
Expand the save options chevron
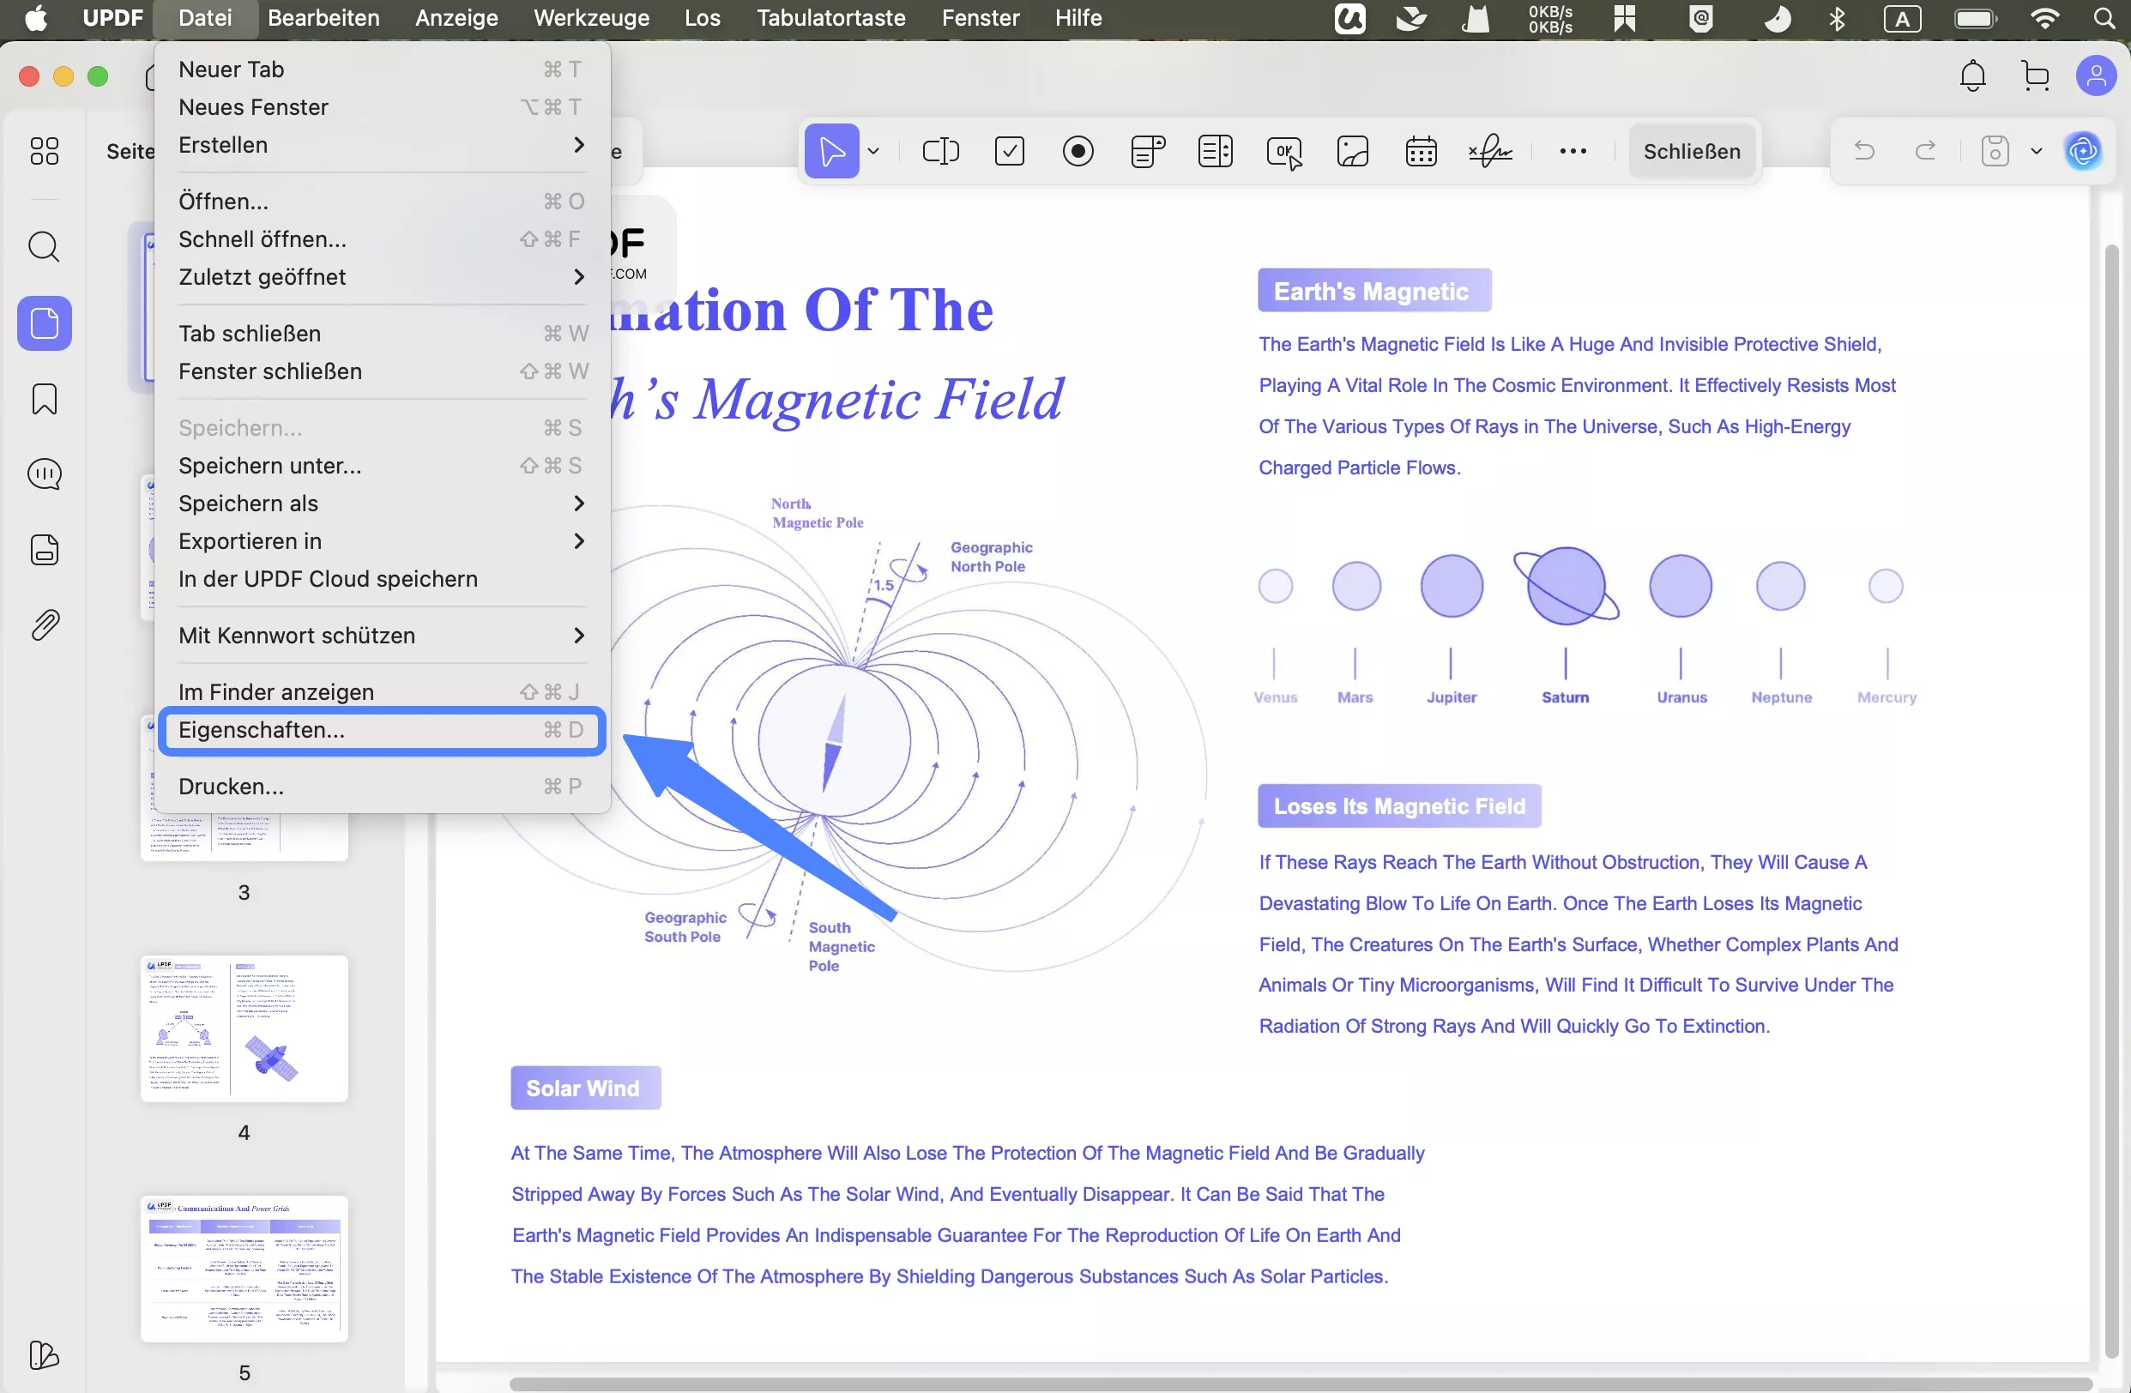pos(2037,150)
